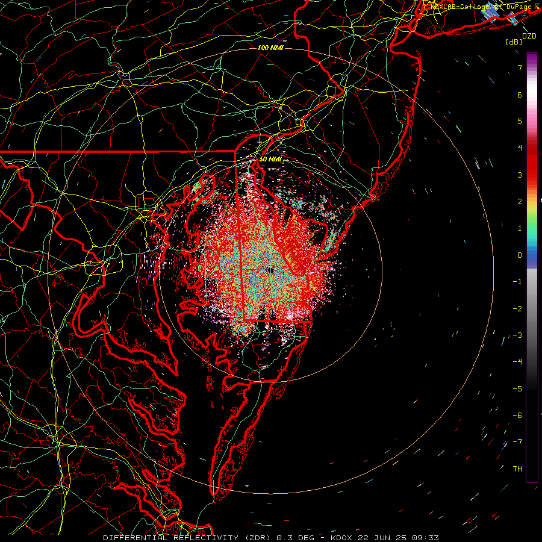Click the "09:33" timestamp in caption

(x=426, y=538)
